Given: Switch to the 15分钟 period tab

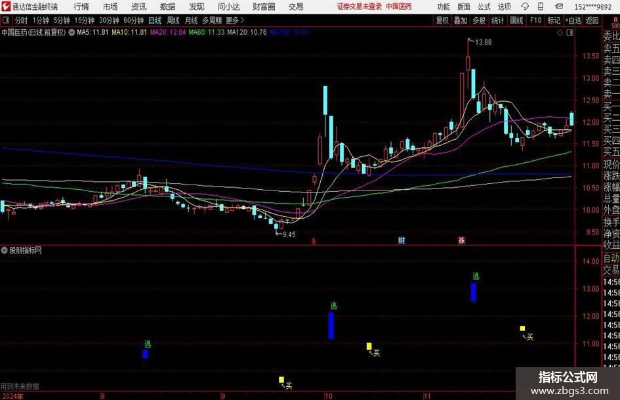Looking at the screenshot, I should [84, 20].
